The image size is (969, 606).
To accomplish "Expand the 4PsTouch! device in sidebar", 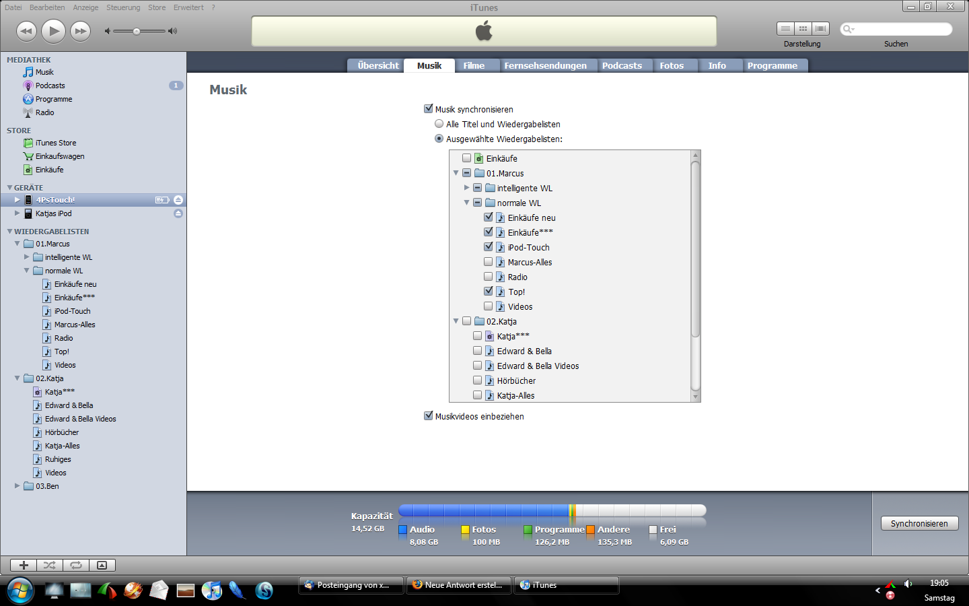I will tap(17, 200).
